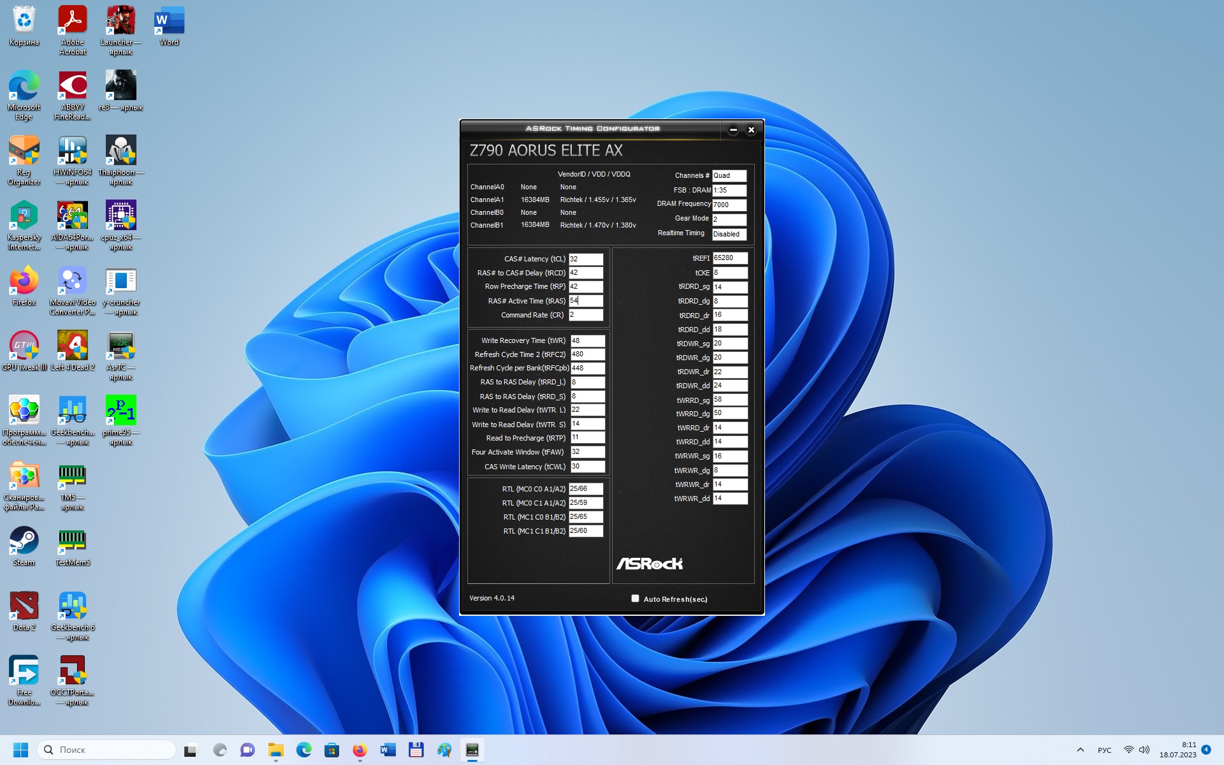Select the Refresh Cycle Time 2 (tRFC2) field
The image size is (1224, 765).
586,354
